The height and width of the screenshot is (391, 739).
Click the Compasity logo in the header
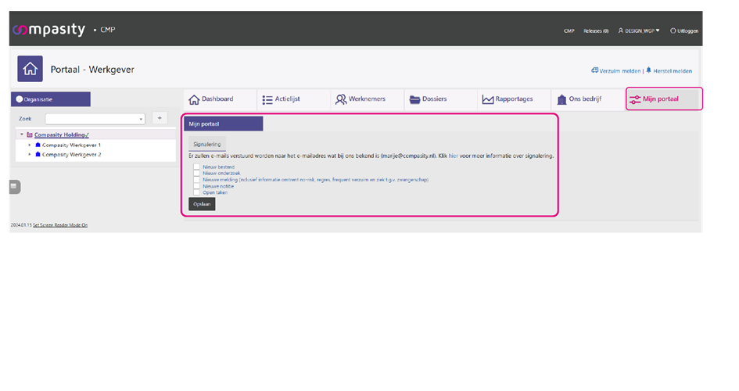[x=49, y=30]
